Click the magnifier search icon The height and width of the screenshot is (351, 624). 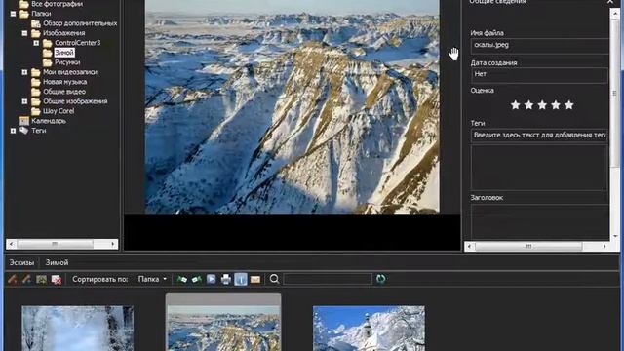[274, 279]
